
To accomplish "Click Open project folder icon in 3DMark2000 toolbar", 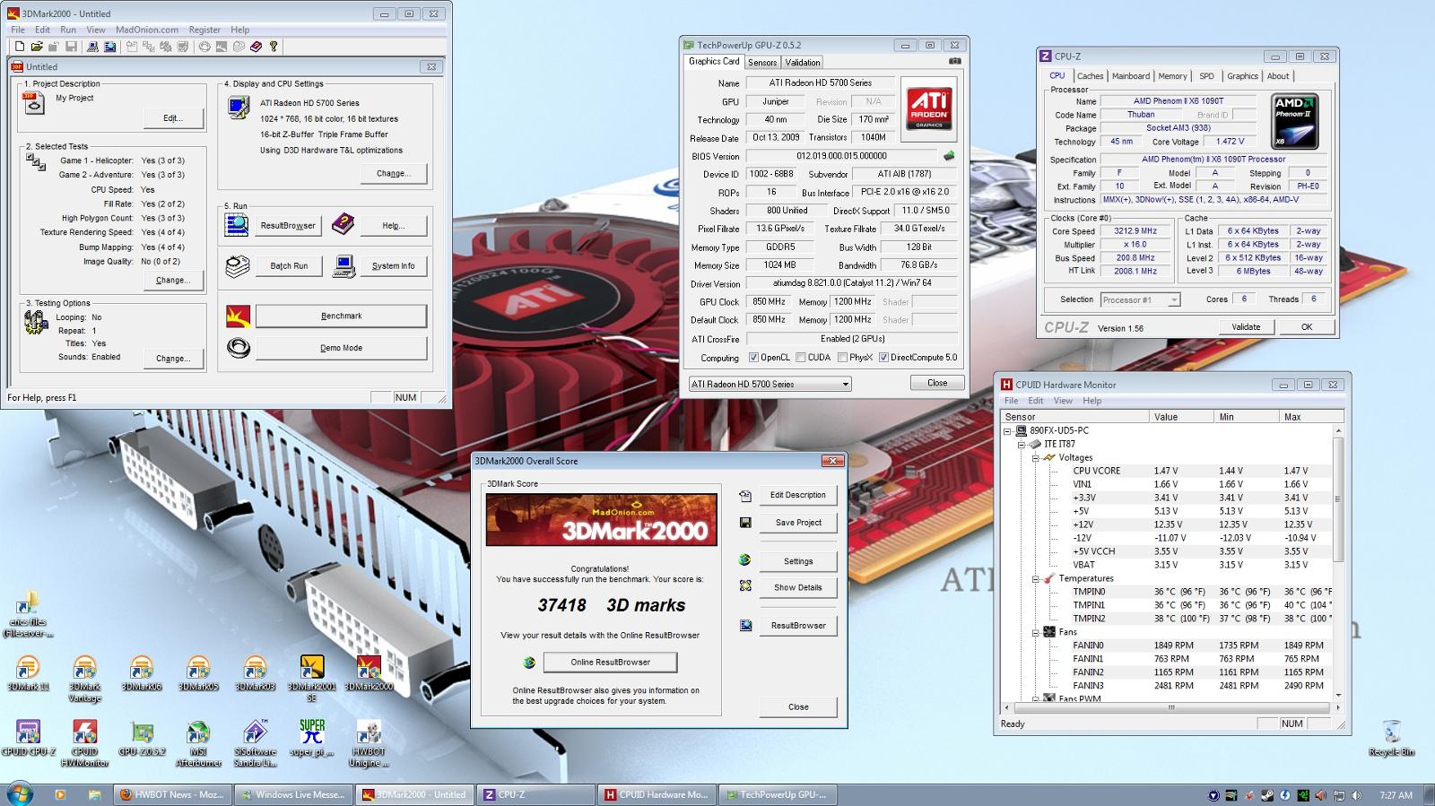I will click(37, 47).
